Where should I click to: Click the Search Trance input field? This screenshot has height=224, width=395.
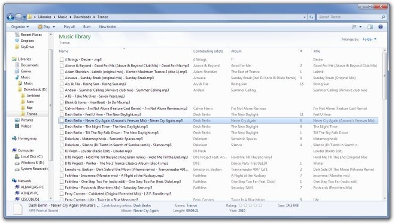pos(349,17)
